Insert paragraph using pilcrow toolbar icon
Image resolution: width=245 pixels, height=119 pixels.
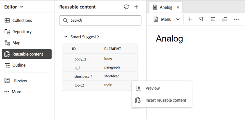click(201, 19)
